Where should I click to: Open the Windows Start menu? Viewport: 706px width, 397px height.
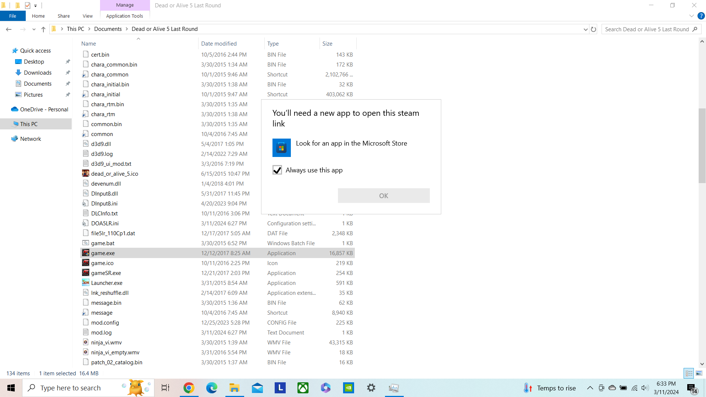11,388
